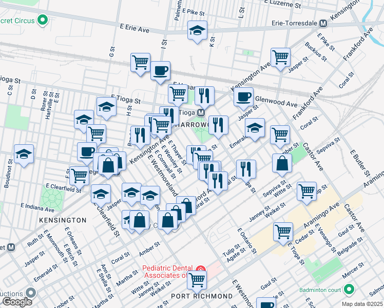
Task: Click the restaurant marker left of Kensington Ave label
Action: tap(140, 136)
